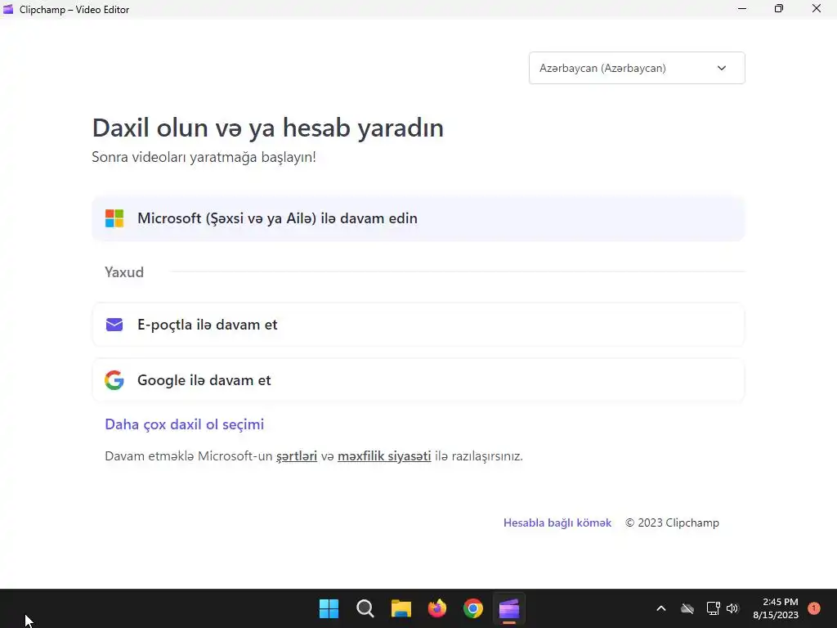Viewport: 837px width, 628px height.
Task: Click the © 2023 Clipchamp text
Action: pyautogui.click(x=672, y=523)
